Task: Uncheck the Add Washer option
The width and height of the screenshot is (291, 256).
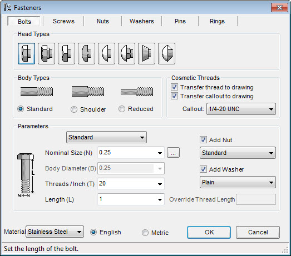Action: click(x=203, y=169)
